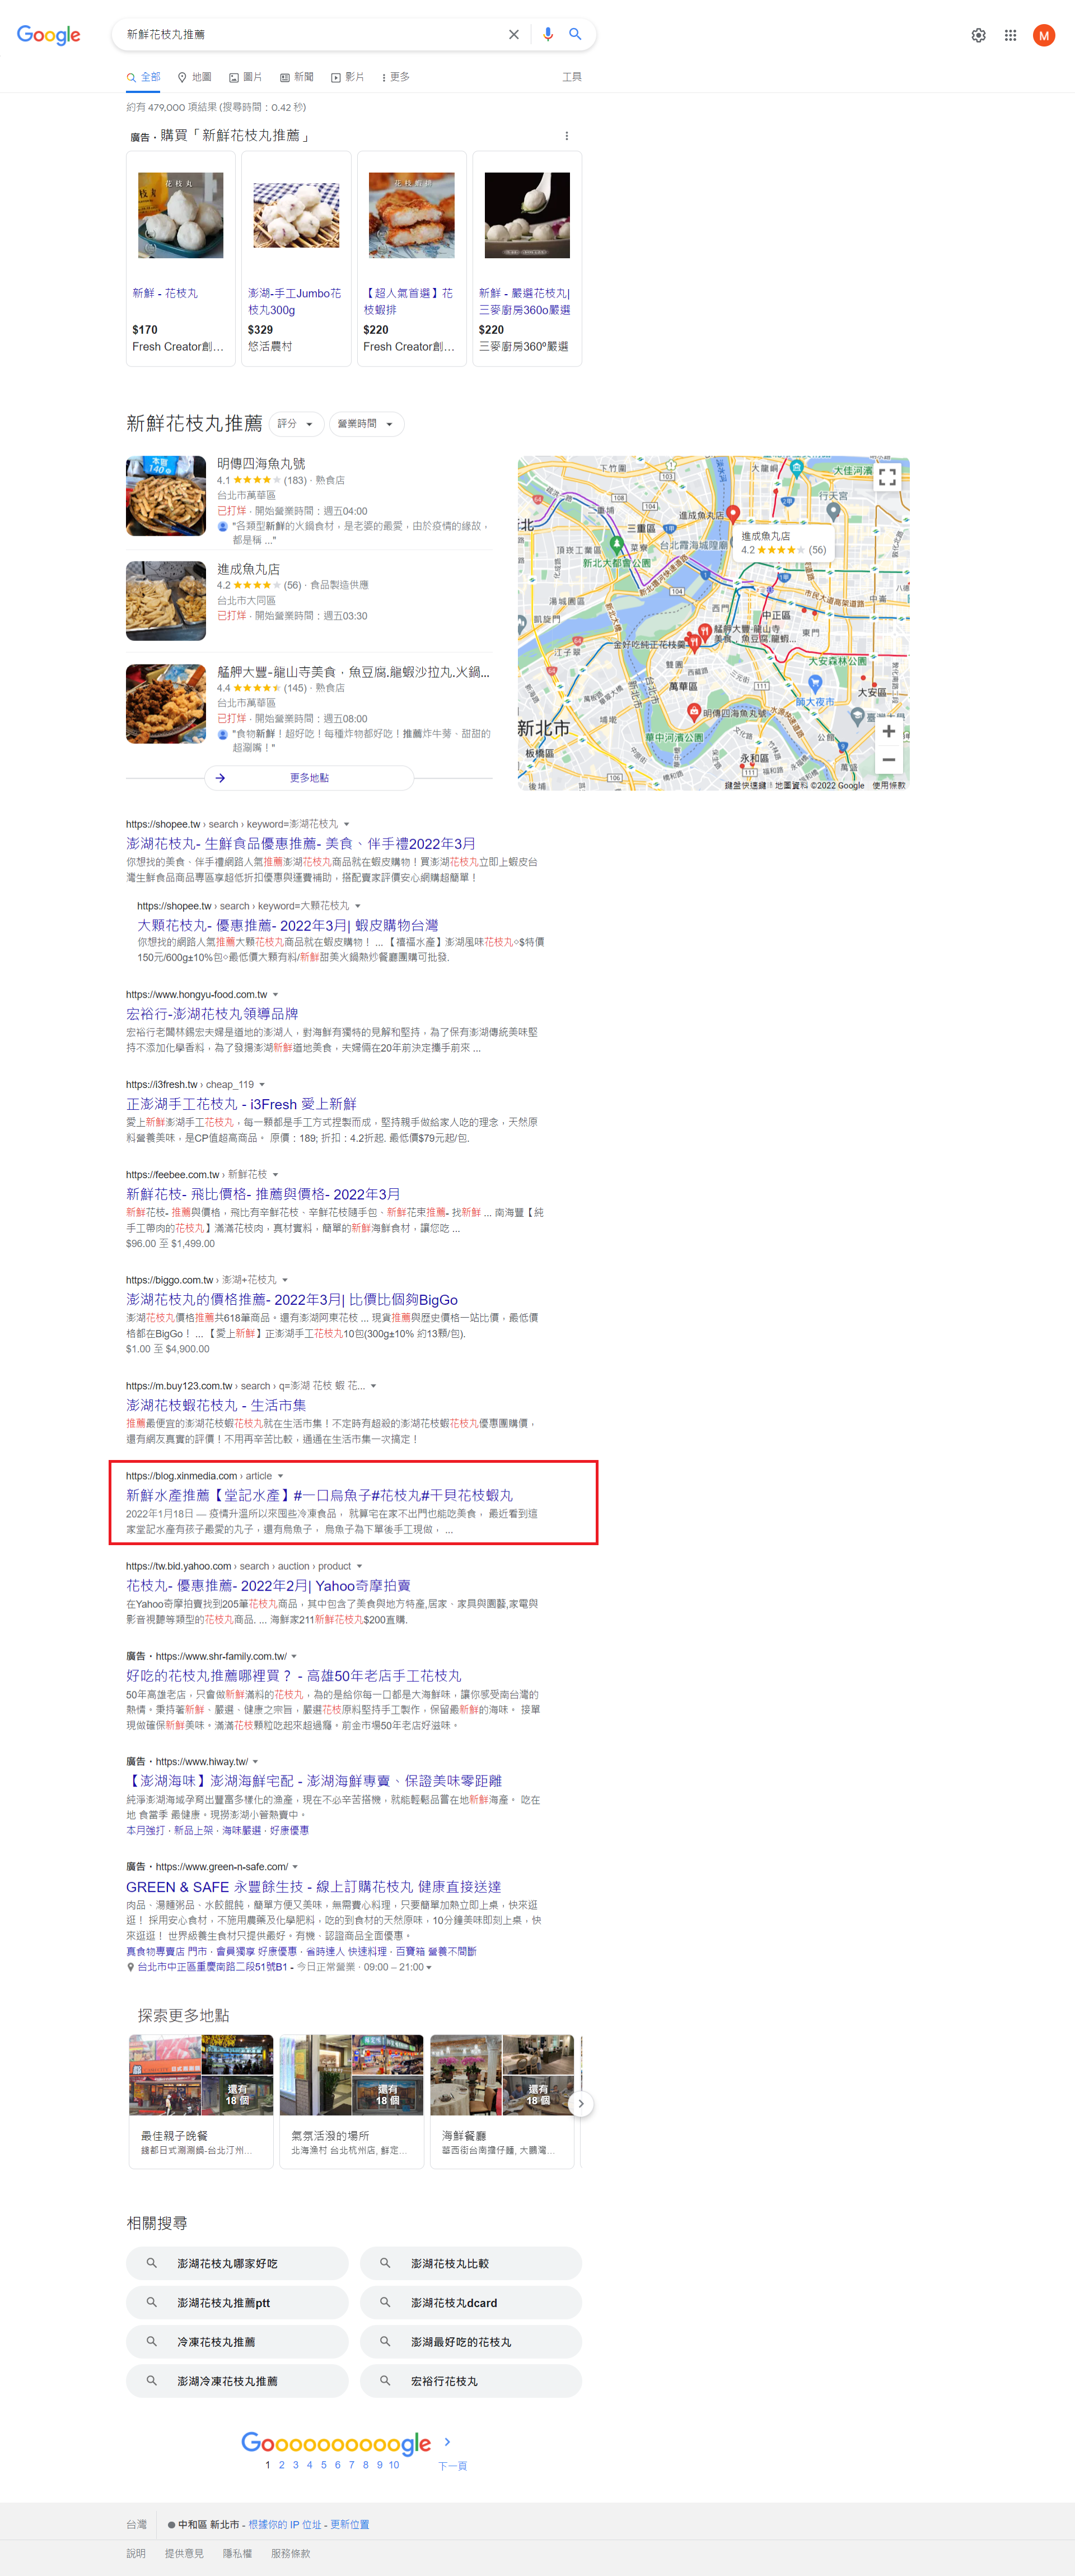
Task: Expand options arrow beside i3fresh.tw URL
Action: (263, 1085)
